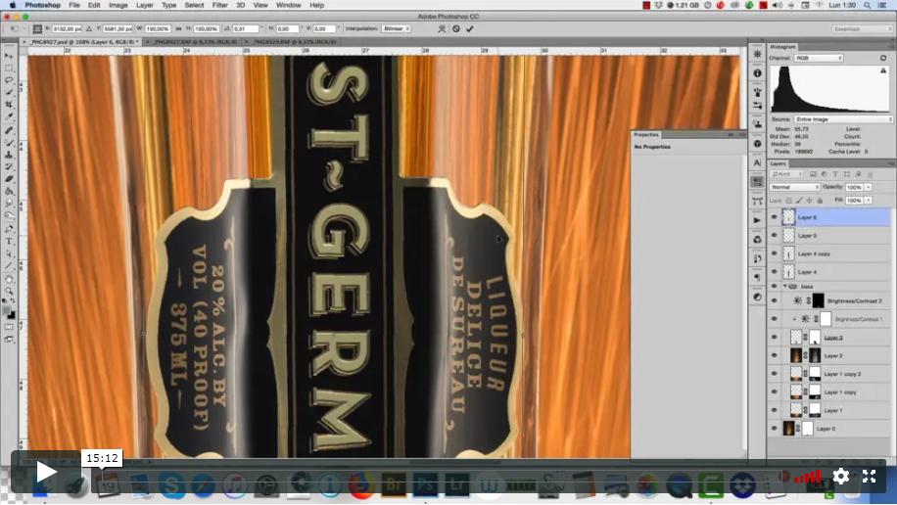The width and height of the screenshot is (897, 505).
Task: Open the histogram Channel RGB dropdown
Action: click(x=819, y=58)
